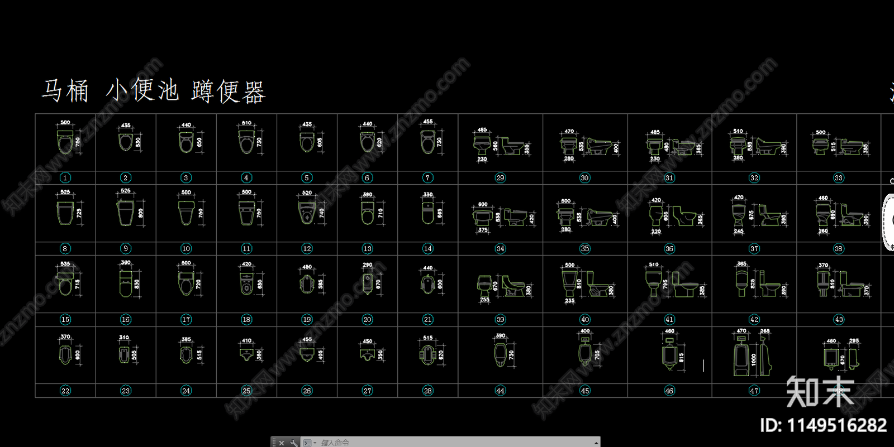Select the title text 马桶 小便池 蹲便器
The image size is (894, 447).
click(x=154, y=91)
